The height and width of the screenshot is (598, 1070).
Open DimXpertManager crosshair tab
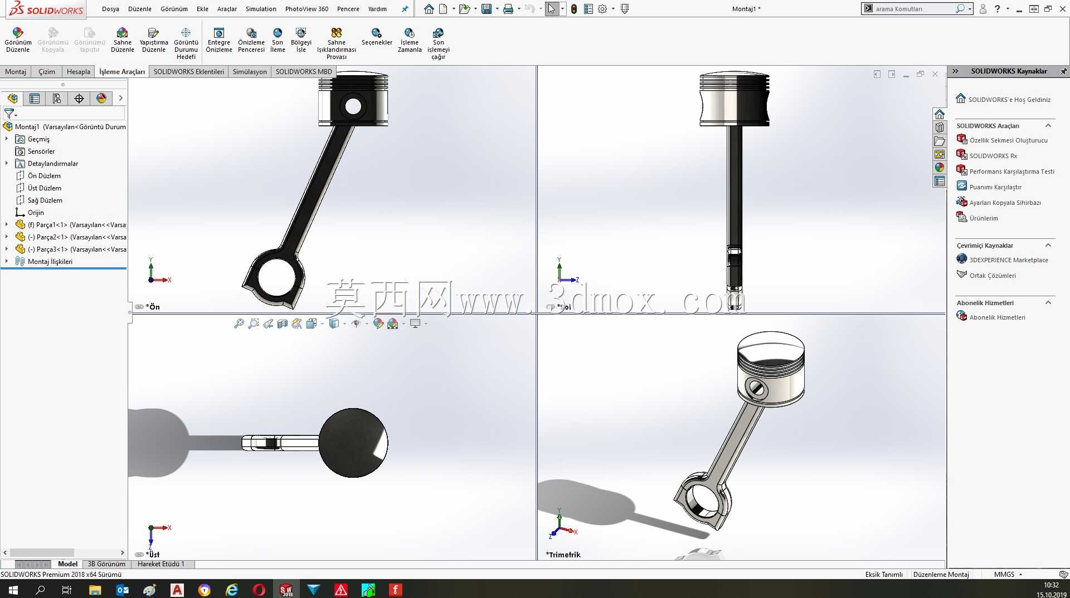pos(79,99)
